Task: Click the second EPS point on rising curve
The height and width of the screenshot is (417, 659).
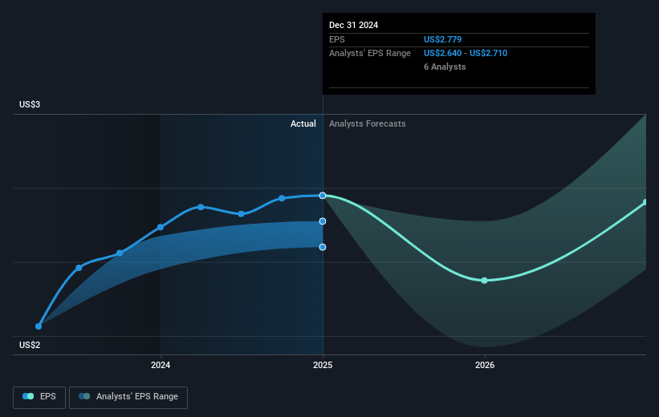Action: (79, 268)
